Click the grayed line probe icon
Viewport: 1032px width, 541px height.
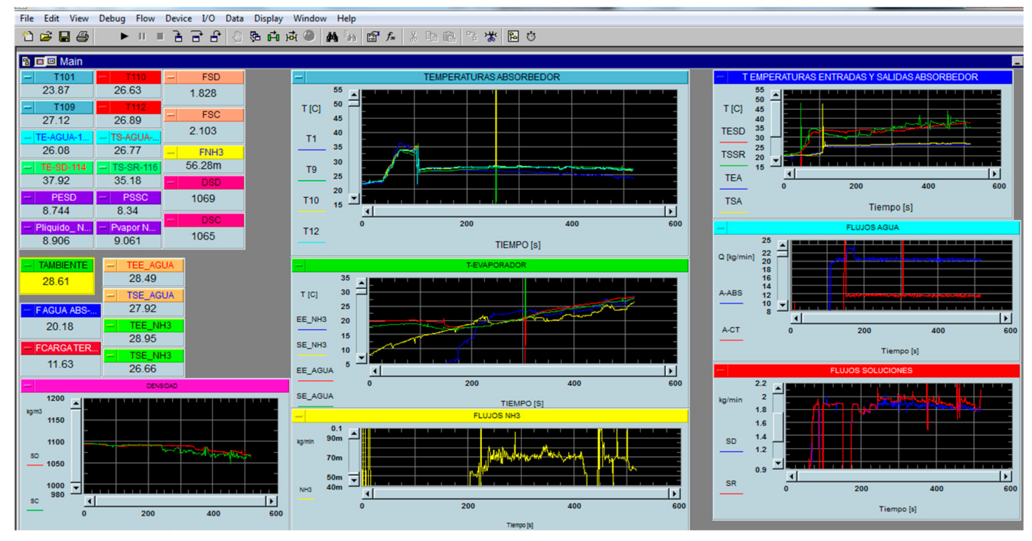(x=472, y=37)
